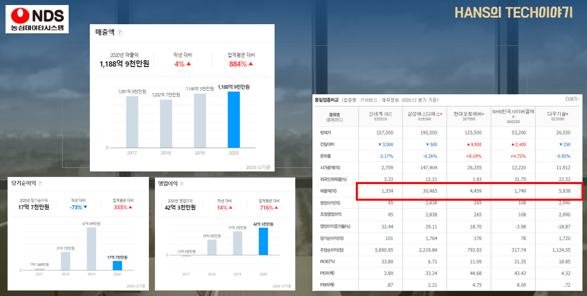Select the 2020 blue bar in 매출액 chart

coord(234,120)
